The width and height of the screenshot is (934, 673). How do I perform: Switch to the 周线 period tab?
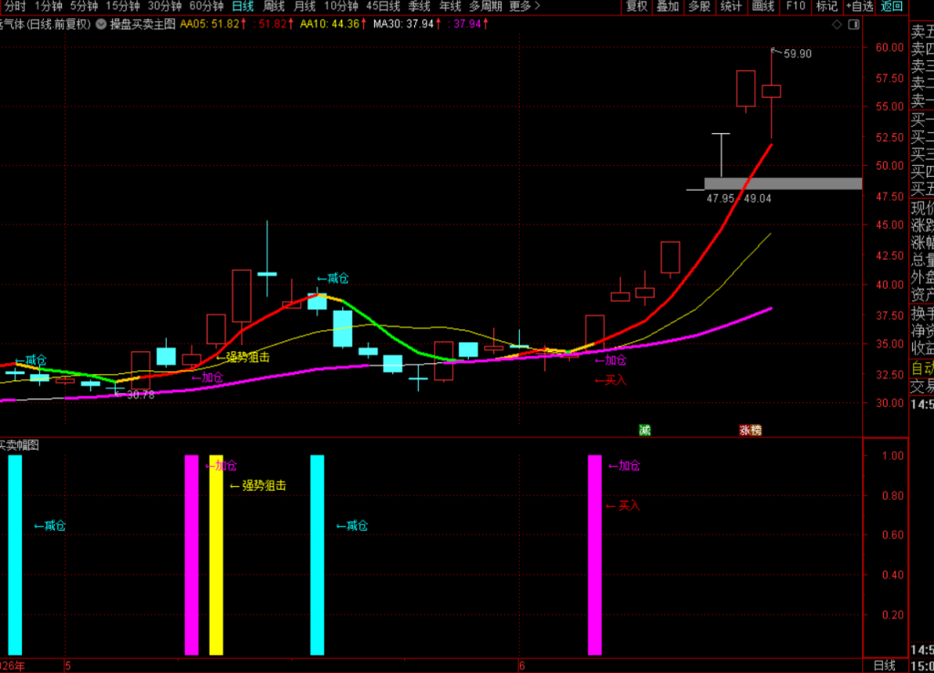pyautogui.click(x=274, y=6)
